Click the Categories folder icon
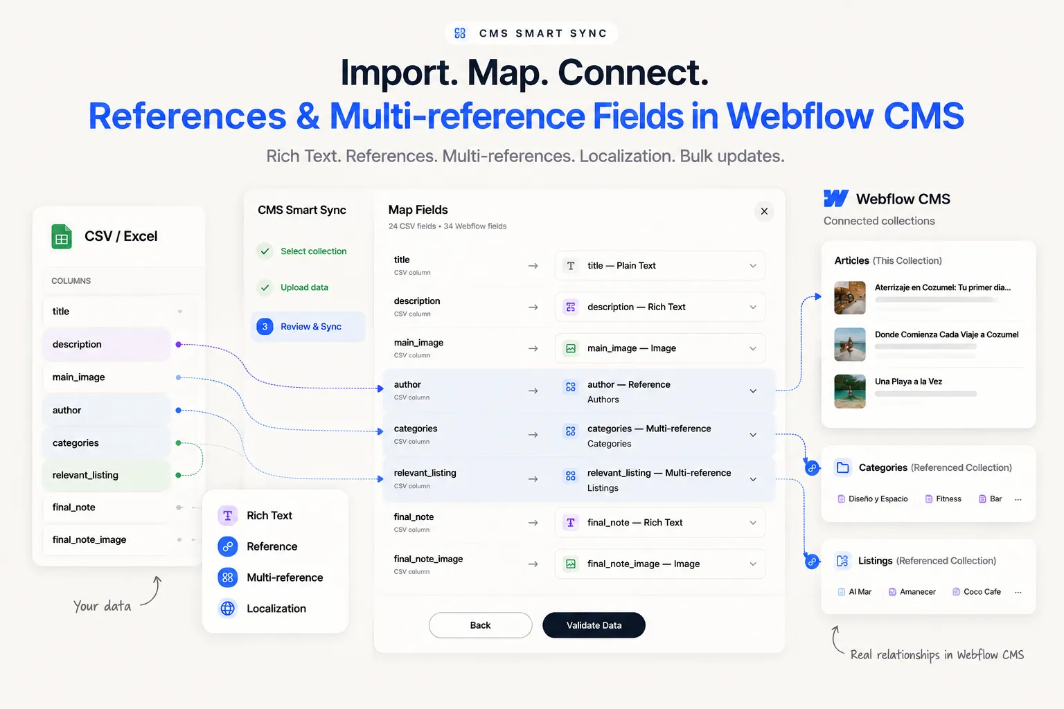Viewport: 1064px width, 709px height. [843, 467]
